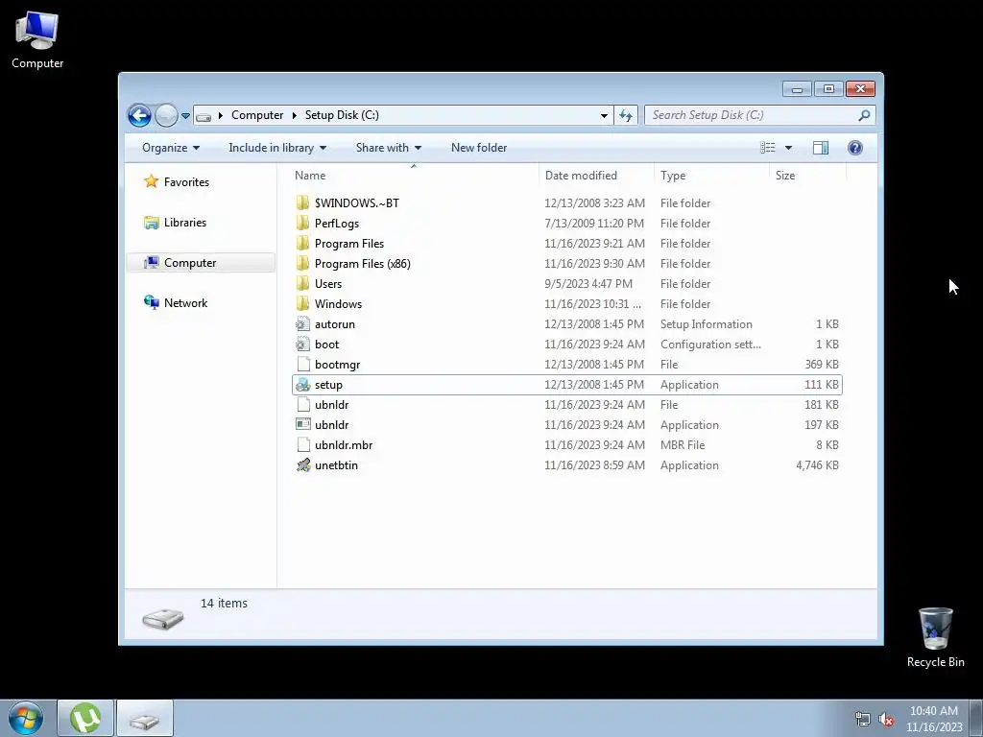Select the PerfLogs folder icon
Screen dimensions: 983x737
[302, 223]
